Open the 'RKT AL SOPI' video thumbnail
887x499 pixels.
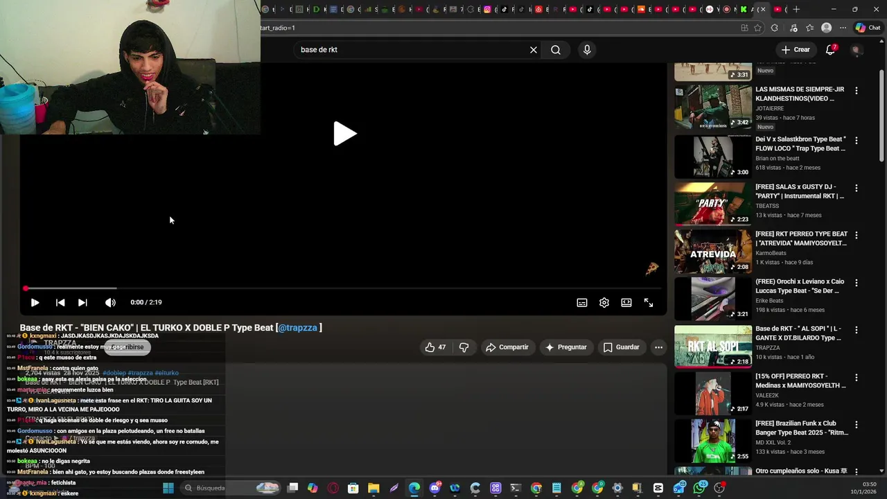pyautogui.click(x=713, y=347)
